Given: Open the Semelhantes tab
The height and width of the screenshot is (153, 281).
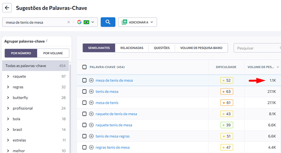Looking at the screenshot, I should coord(99,48).
